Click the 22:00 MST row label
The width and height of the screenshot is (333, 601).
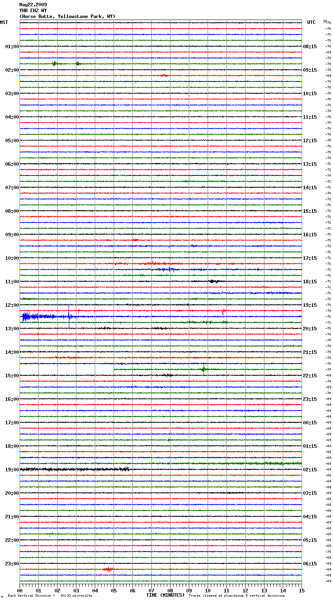pyautogui.click(x=12, y=540)
